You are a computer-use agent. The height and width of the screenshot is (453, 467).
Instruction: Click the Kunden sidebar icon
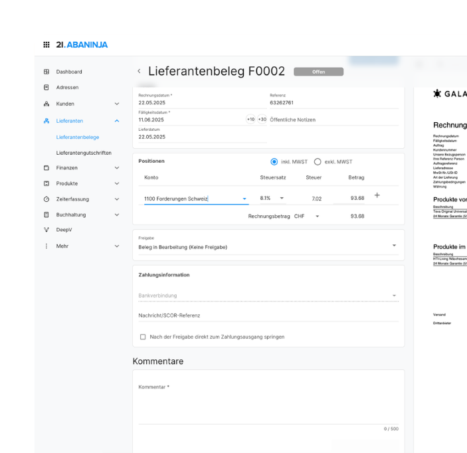point(47,104)
